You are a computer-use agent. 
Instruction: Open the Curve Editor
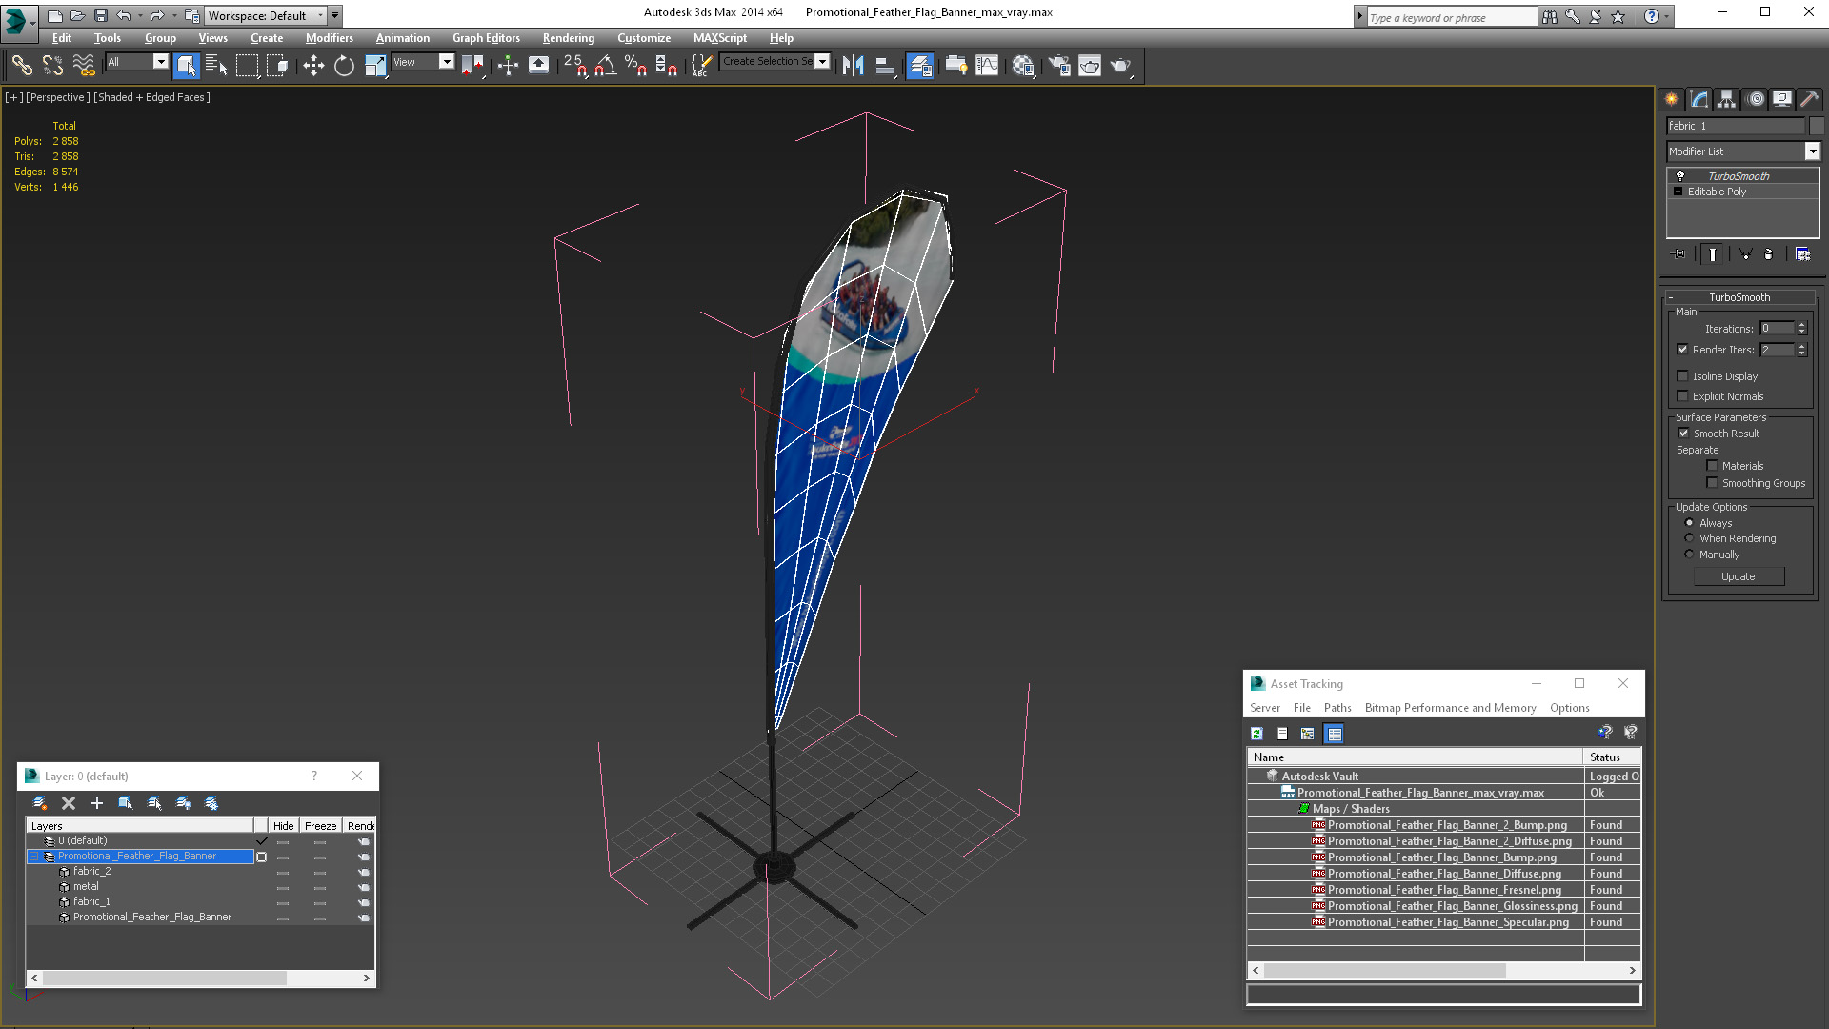(x=987, y=65)
